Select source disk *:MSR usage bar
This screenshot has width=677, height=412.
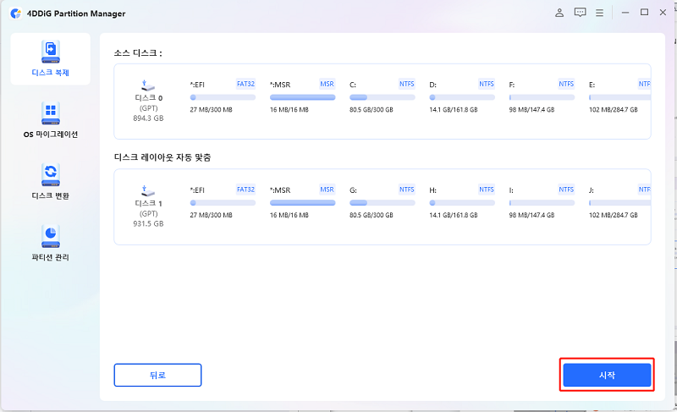303,97
